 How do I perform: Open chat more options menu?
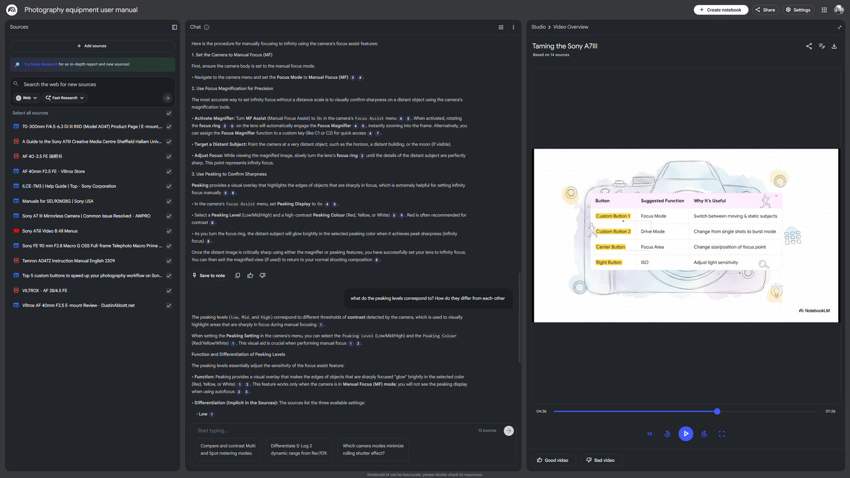point(513,27)
